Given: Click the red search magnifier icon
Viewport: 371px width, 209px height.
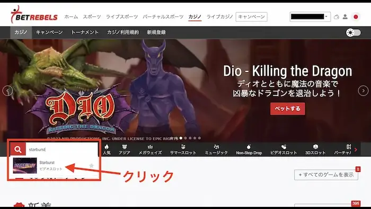Looking at the screenshot, I should pyautogui.click(x=17, y=150).
